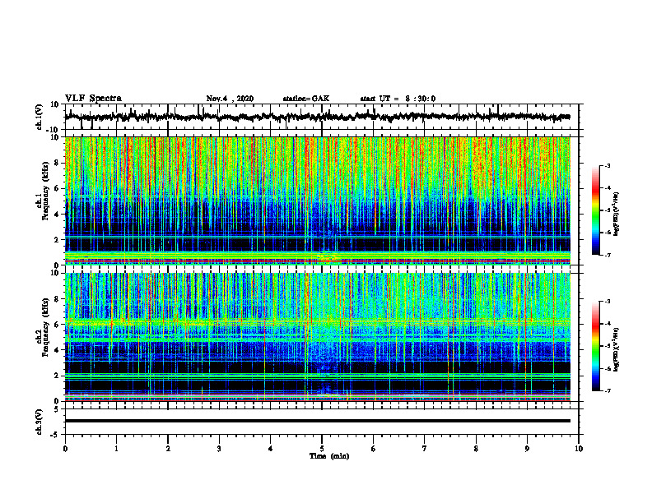Click "8" kHz tick on ch.1 frequency axis
Screen dimensions: 652x503
58,163
